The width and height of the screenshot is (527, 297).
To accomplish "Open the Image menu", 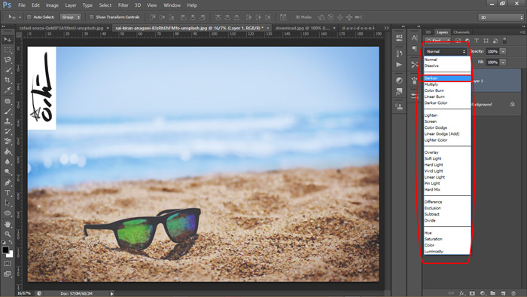I will click(x=52, y=5).
